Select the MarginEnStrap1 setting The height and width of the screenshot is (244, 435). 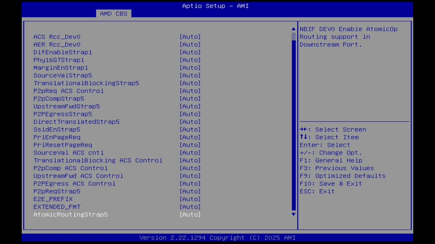pos(190,67)
